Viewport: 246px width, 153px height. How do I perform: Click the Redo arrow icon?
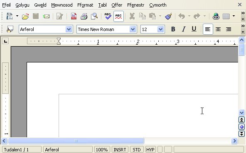click(197, 16)
